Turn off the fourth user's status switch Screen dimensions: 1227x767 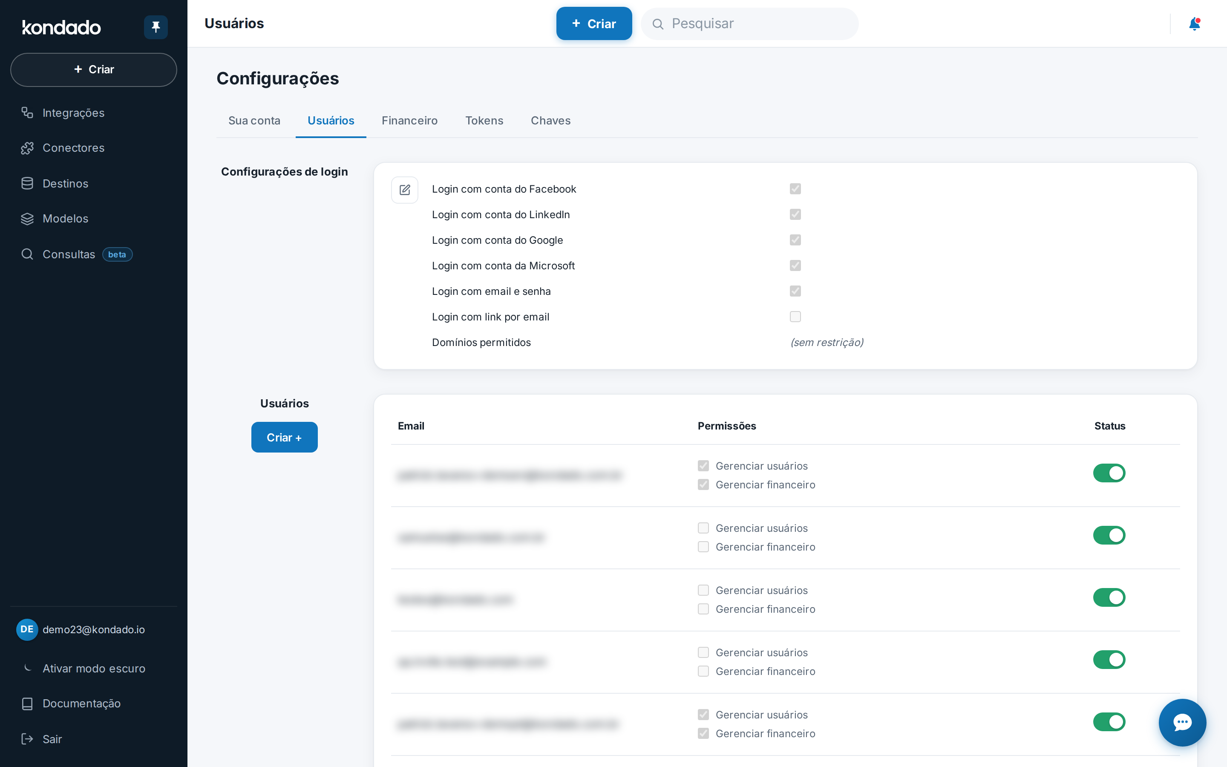1109,660
